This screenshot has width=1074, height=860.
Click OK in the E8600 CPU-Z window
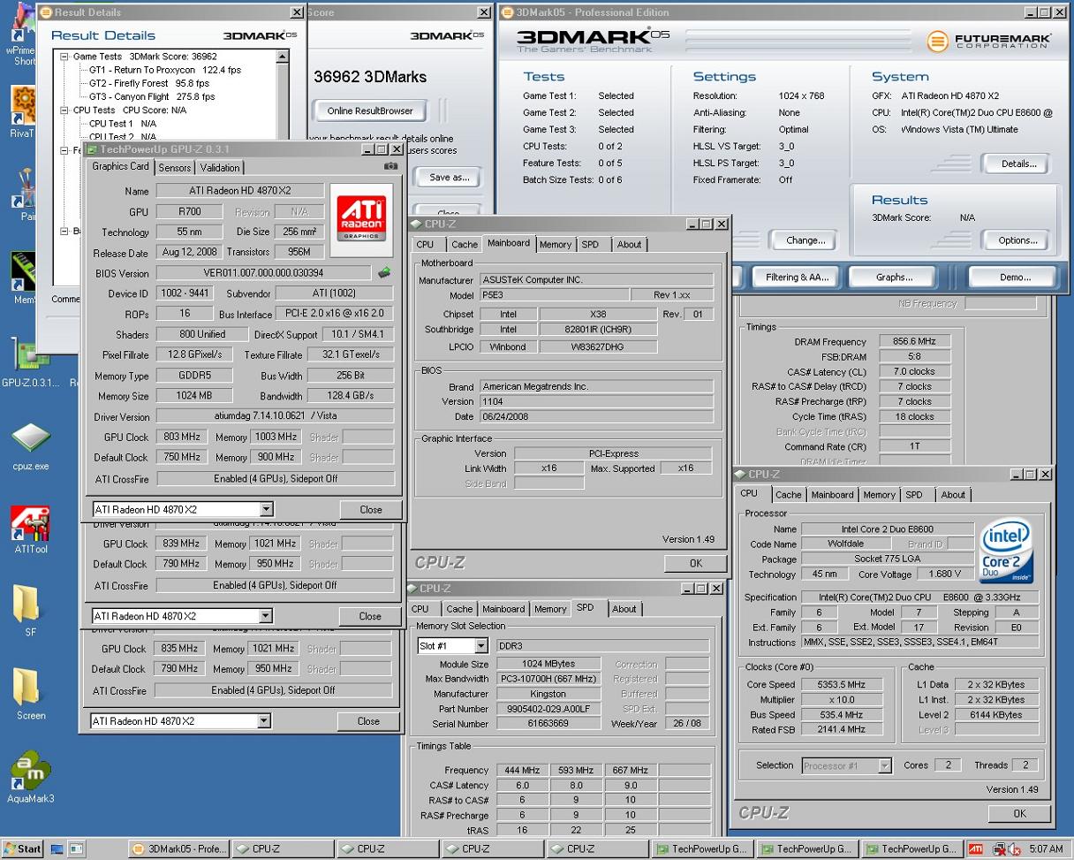click(x=1019, y=813)
